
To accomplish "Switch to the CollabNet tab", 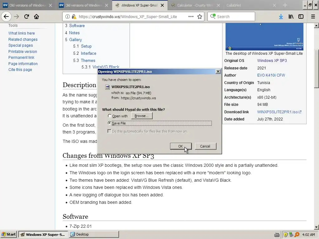I will click(x=251, y=5).
